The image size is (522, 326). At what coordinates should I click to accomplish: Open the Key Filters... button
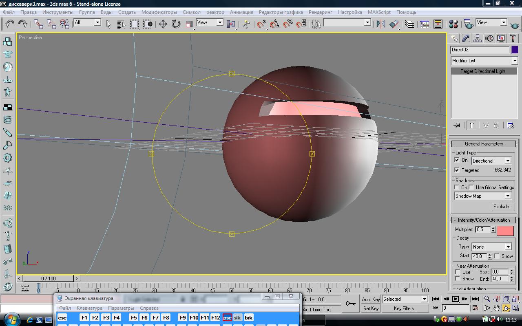405,308
